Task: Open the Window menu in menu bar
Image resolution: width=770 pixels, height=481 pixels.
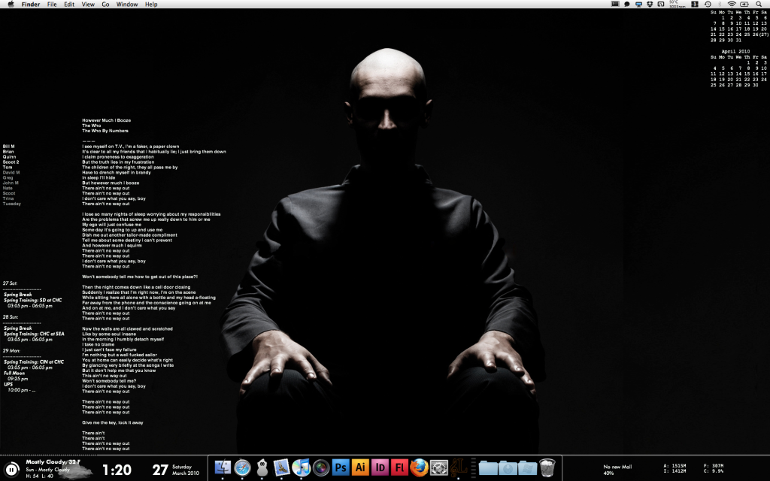Action: [126, 4]
